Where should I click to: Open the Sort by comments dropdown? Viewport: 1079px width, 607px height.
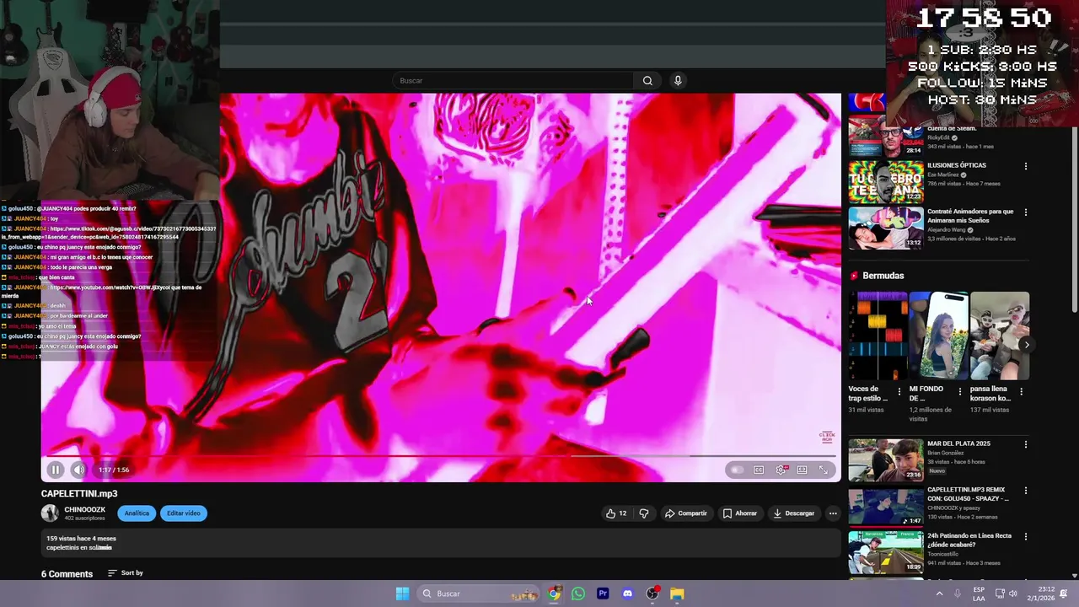point(126,573)
